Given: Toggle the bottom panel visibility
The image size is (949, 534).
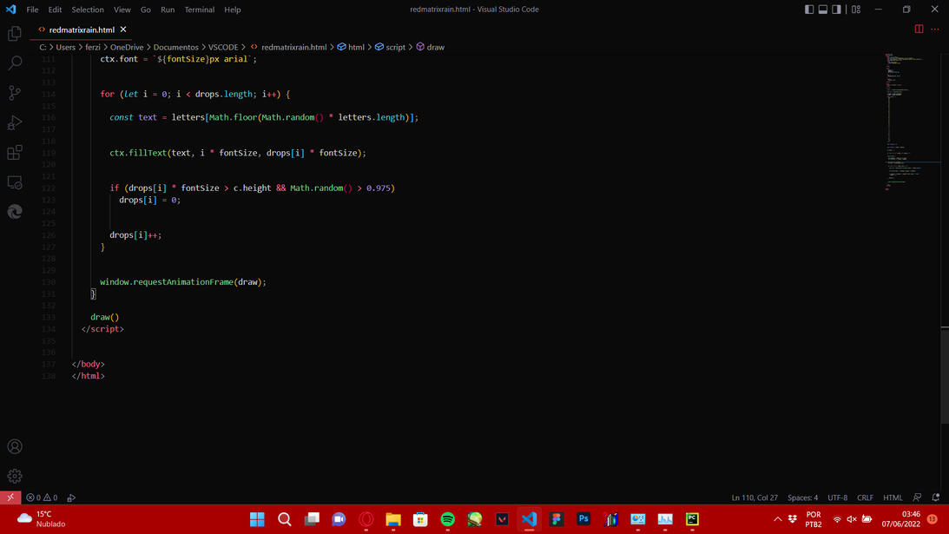Looking at the screenshot, I should [823, 10].
